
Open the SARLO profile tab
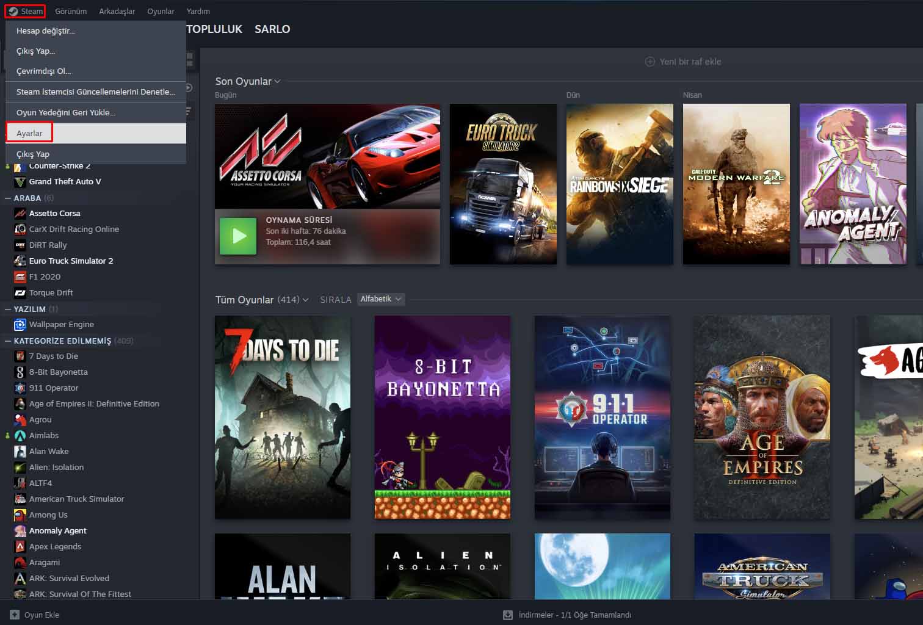(x=272, y=29)
